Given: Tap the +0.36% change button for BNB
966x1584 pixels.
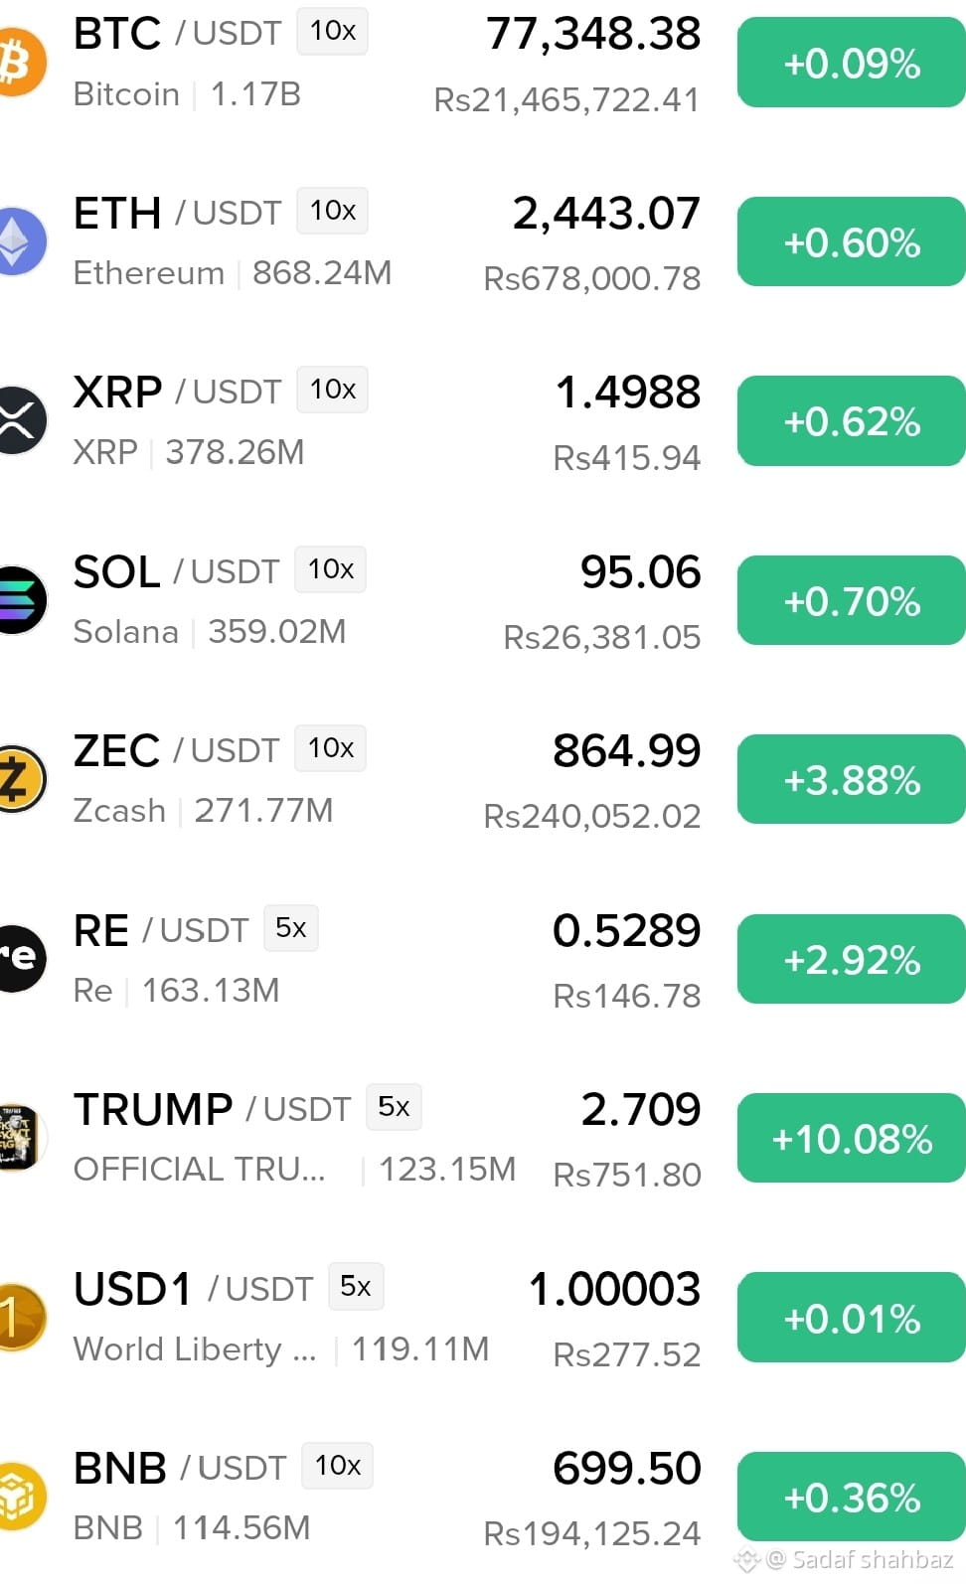Looking at the screenshot, I should point(851,1497).
